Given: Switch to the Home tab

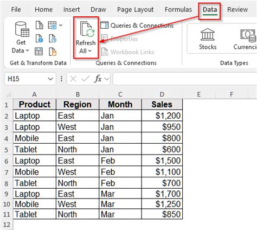Looking at the screenshot, I should [43, 9].
